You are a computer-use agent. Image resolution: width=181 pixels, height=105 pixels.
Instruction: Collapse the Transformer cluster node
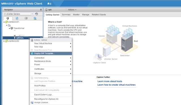click(9, 28)
